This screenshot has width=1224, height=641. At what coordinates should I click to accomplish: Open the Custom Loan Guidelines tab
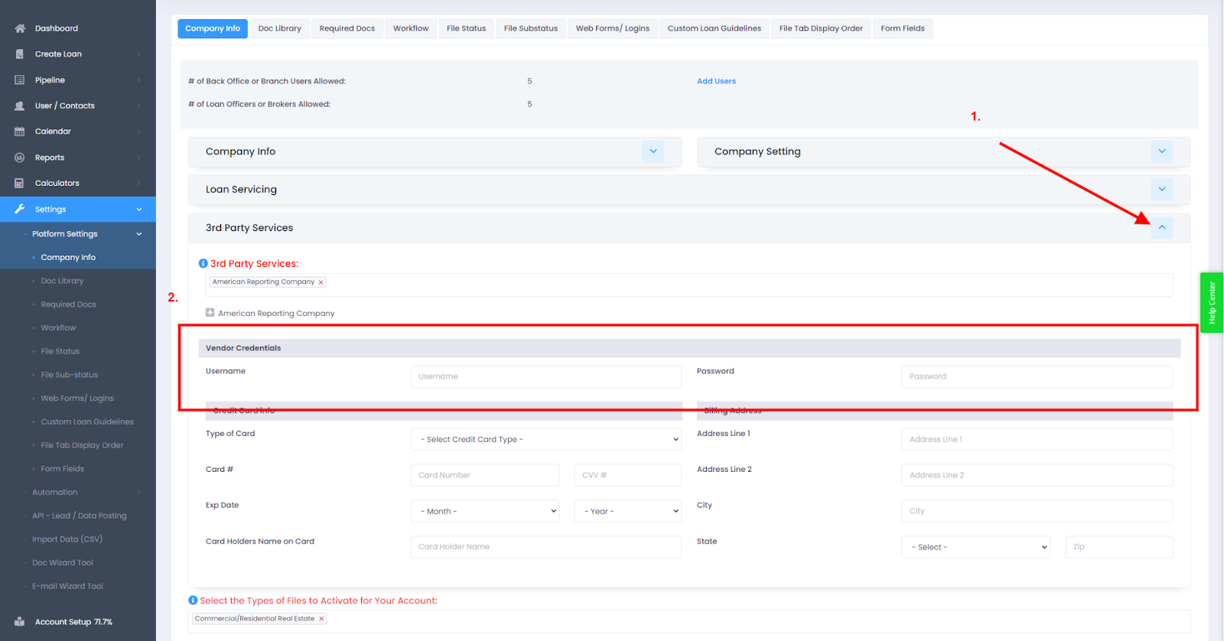pyautogui.click(x=715, y=28)
